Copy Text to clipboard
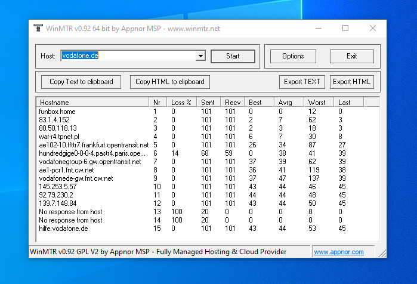417x284 pixels. tap(81, 82)
